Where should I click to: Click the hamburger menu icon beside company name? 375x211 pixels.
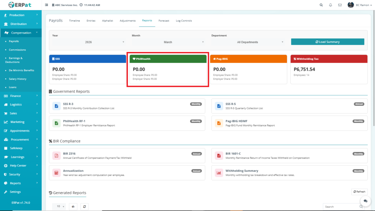point(47,5)
